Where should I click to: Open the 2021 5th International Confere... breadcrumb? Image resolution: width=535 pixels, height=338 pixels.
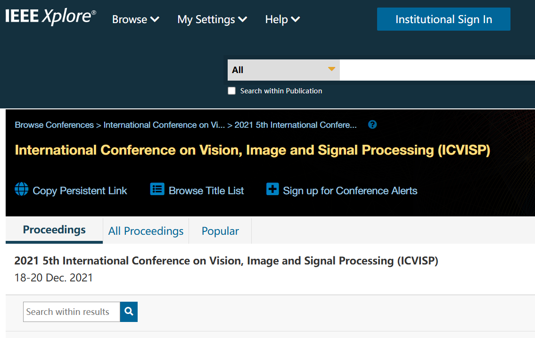click(296, 125)
